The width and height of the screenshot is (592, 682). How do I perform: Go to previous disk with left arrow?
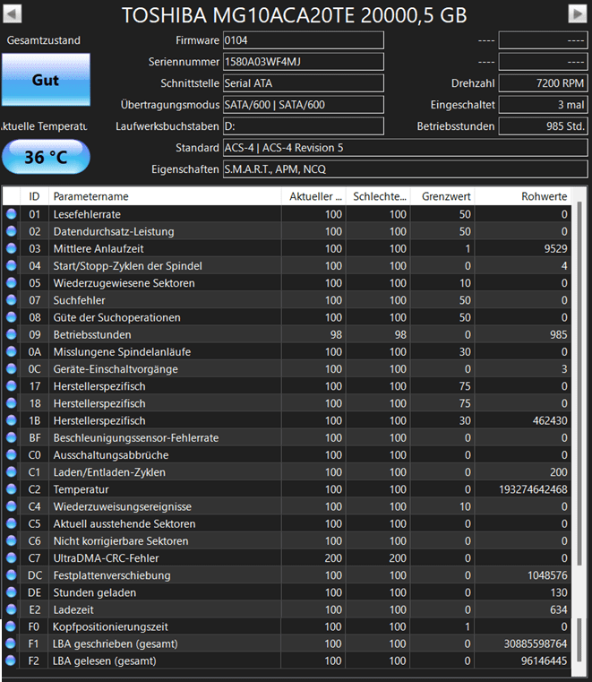(13, 14)
